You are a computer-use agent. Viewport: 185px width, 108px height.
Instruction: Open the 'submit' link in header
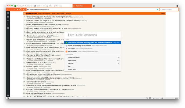click(x=68, y=13)
